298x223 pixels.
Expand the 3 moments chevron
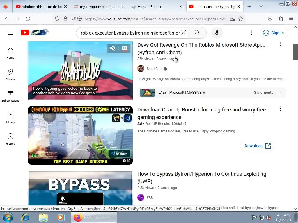(279, 93)
